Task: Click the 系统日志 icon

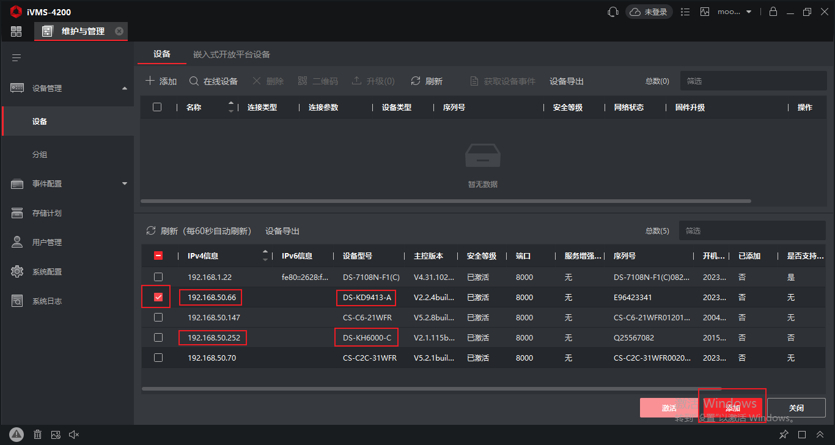Action: (x=17, y=301)
